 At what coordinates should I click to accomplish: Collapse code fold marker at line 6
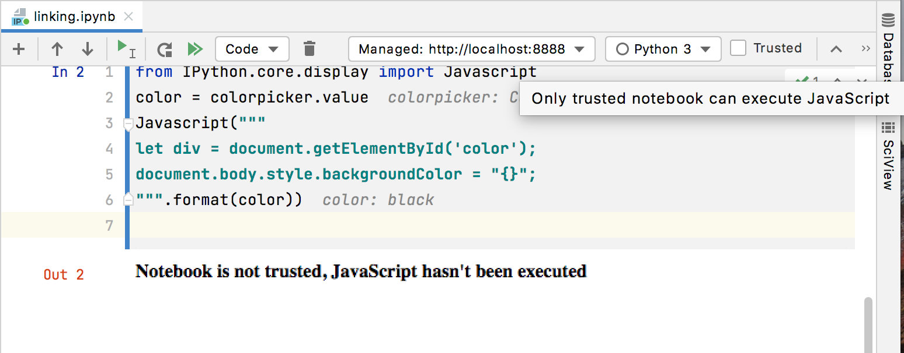128,200
